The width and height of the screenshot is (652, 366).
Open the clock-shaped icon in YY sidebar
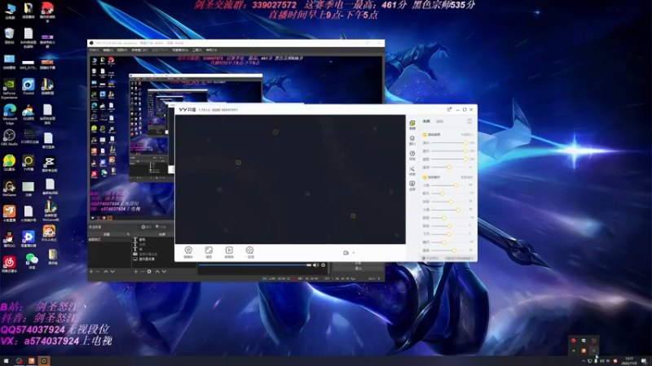pos(412,155)
